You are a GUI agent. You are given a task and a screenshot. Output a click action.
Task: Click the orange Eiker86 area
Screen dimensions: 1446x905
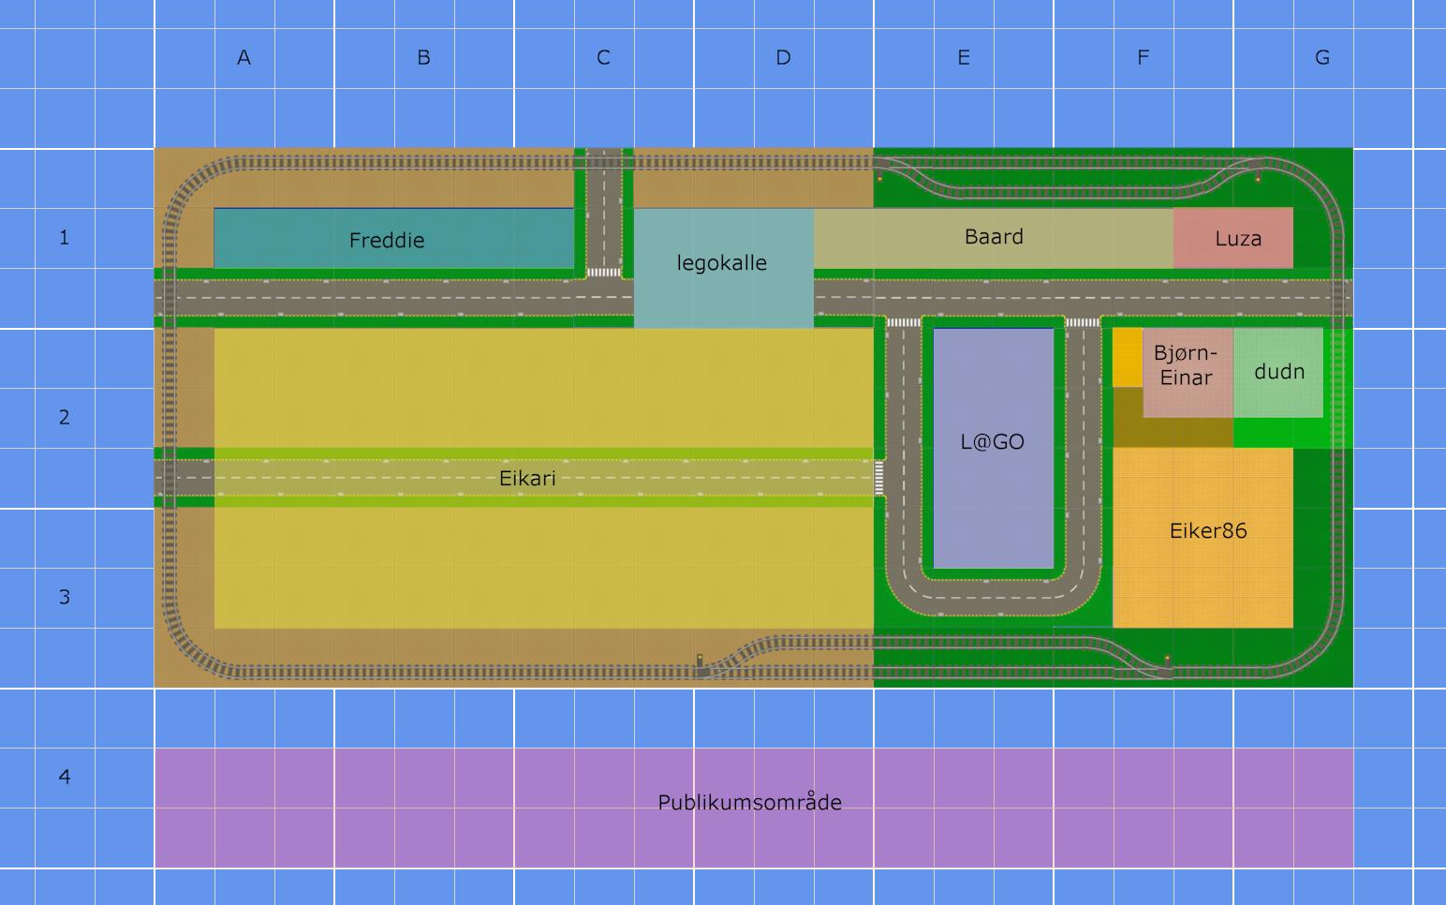pyautogui.click(x=1203, y=538)
